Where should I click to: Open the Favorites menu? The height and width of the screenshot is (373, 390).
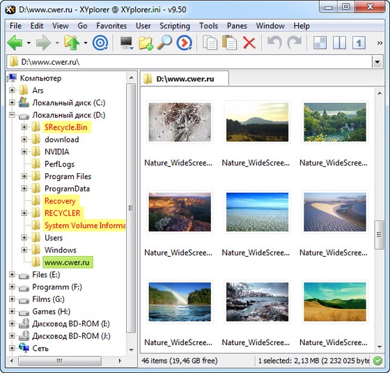(111, 26)
